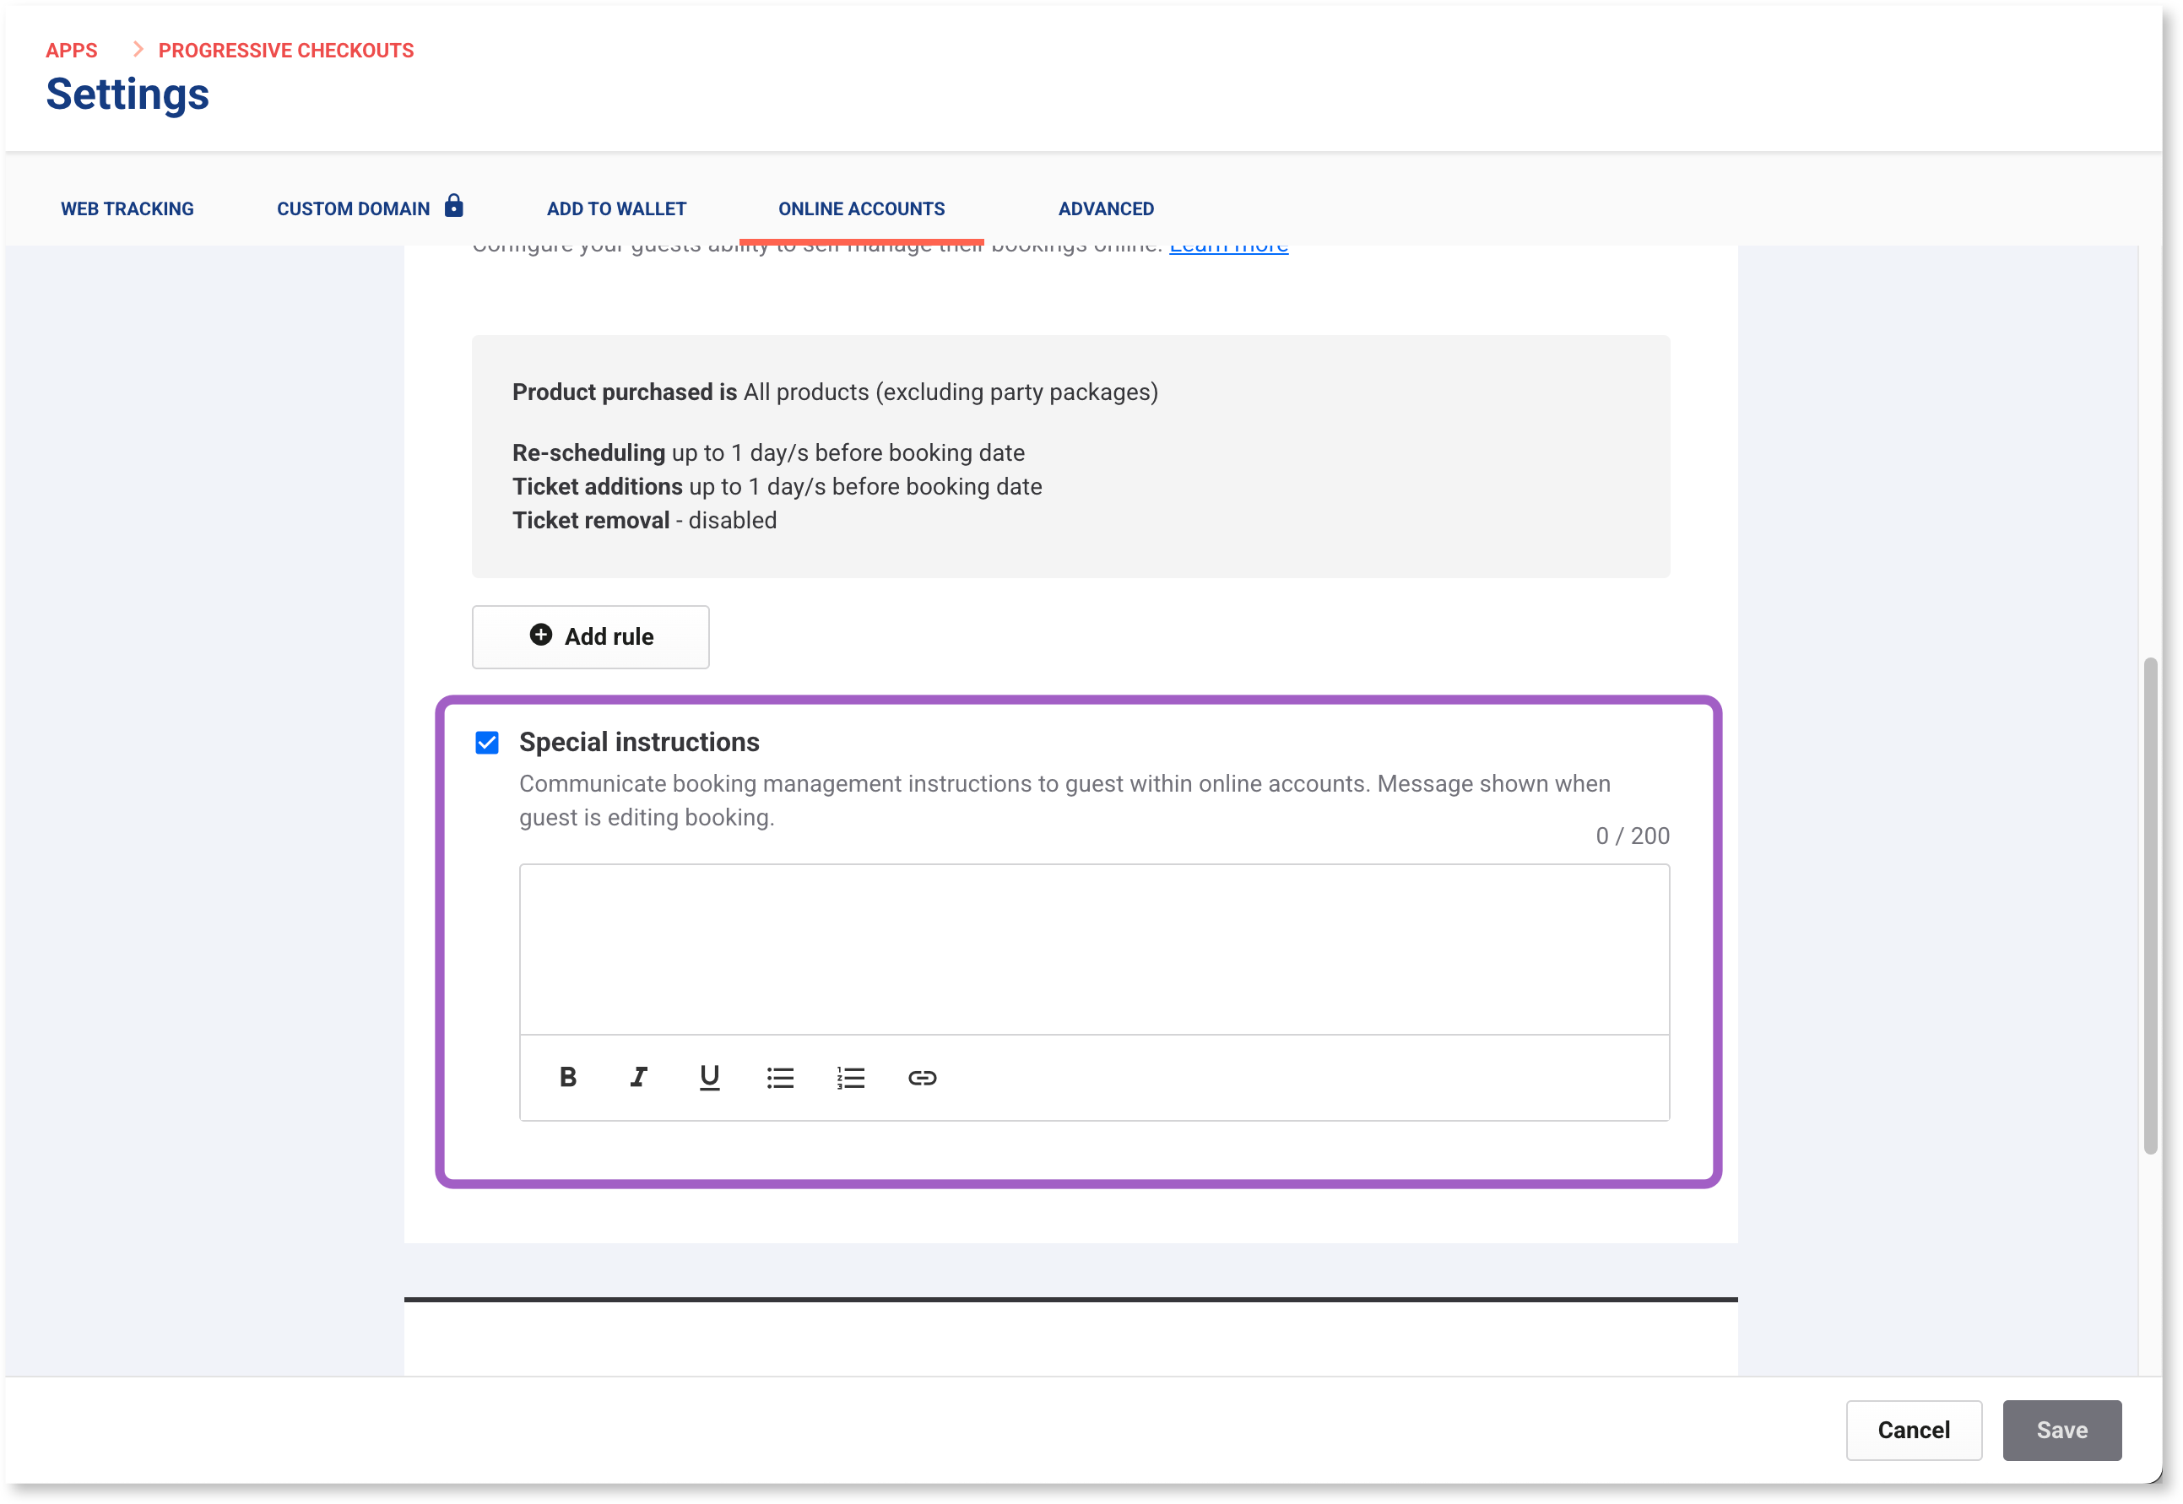
Task: Insert a bulleted list
Action: point(781,1077)
